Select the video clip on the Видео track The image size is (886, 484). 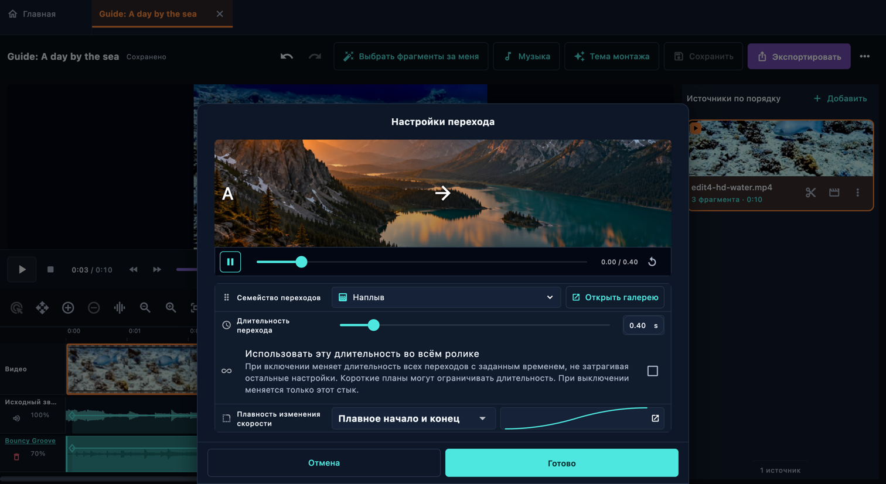132,369
